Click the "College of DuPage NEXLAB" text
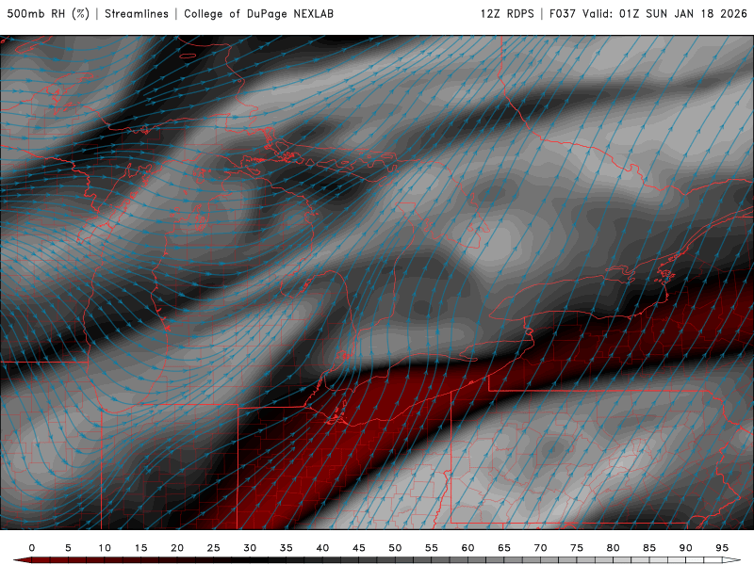 click(258, 13)
